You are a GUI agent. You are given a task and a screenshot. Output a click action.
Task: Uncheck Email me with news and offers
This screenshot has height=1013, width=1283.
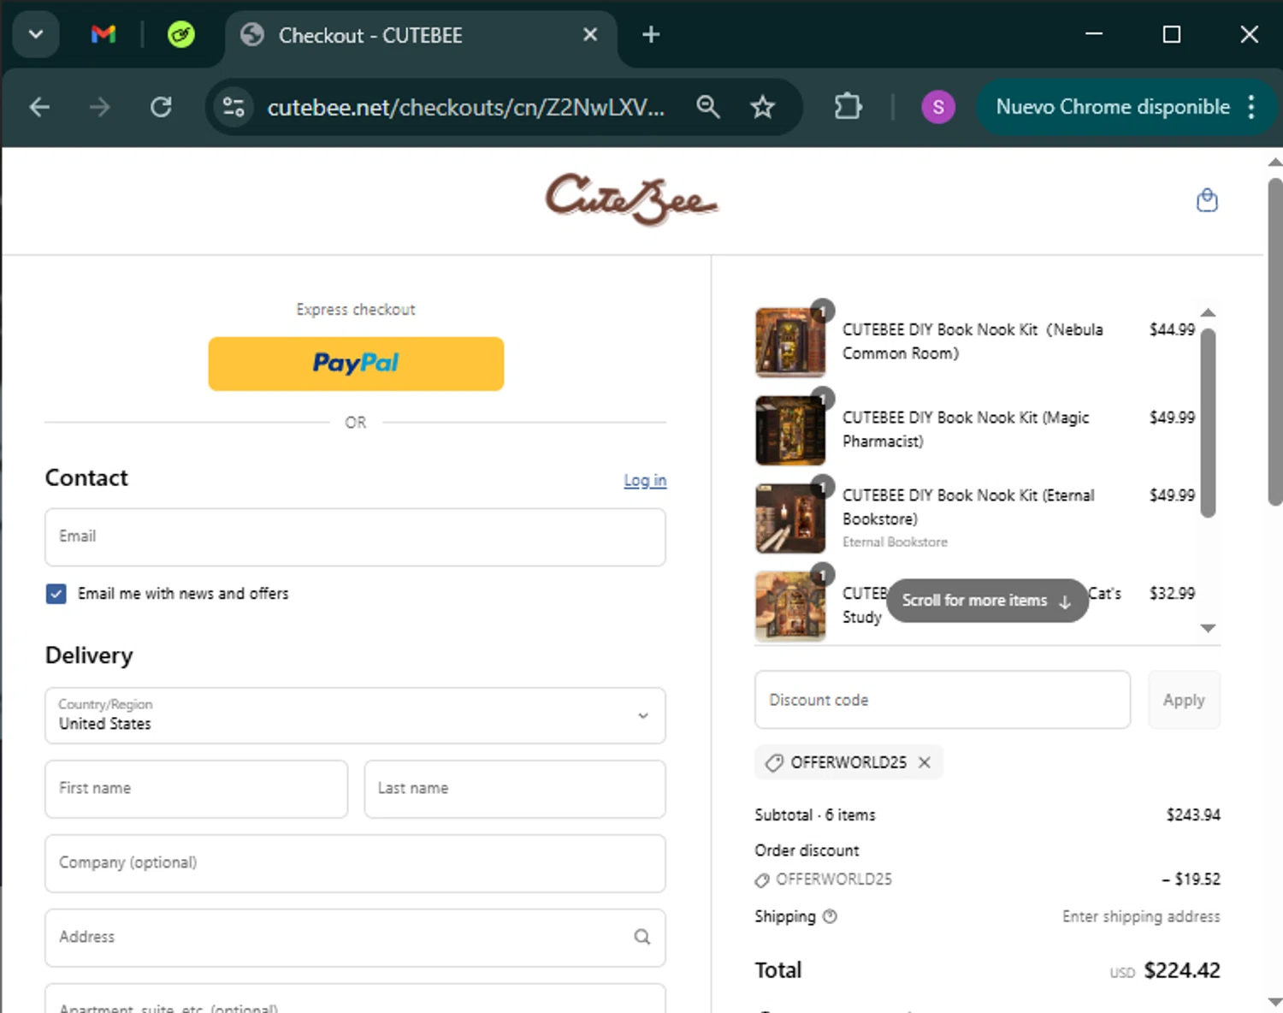pyautogui.click(x=56, y=594)
